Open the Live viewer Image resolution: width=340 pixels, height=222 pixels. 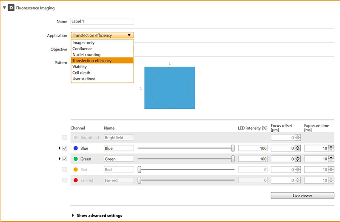(x=302, y=195)
